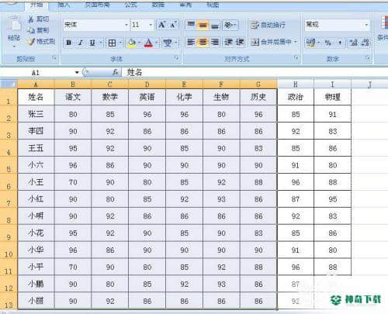Open the Underline style dropdown arrow

(101, 43)
